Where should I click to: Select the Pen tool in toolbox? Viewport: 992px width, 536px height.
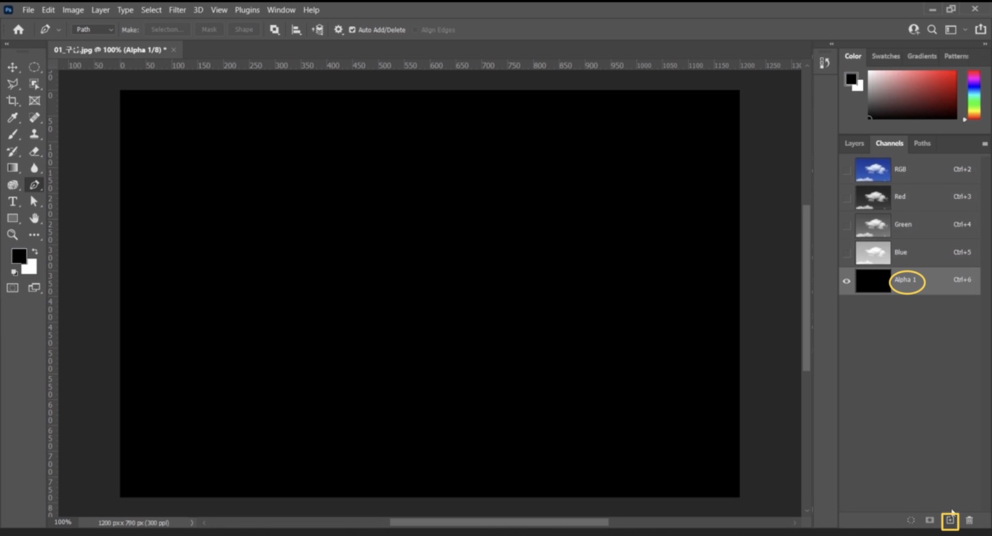34,184
